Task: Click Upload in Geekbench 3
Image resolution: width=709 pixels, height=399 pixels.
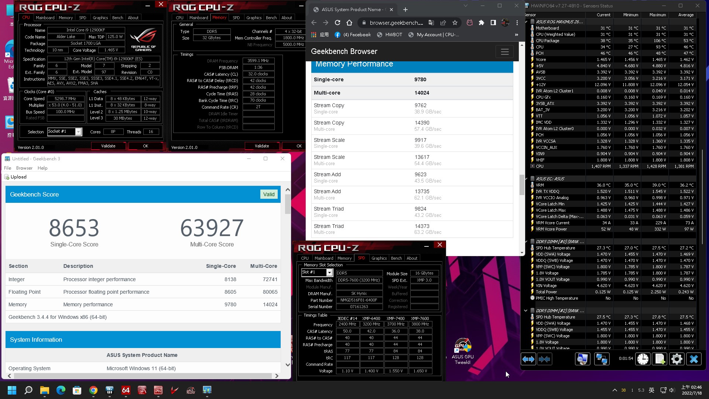Action: tap(16, 177)
